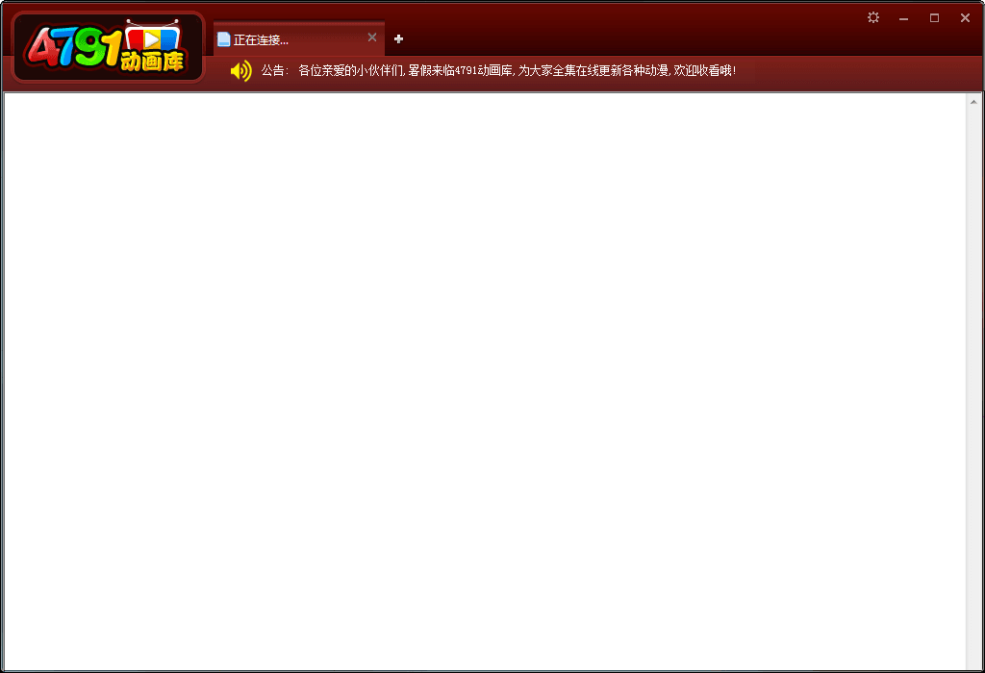Click the yellow speaker announcement icon
Viewport: 985px width, 673px height.
(x=240, y=70)
